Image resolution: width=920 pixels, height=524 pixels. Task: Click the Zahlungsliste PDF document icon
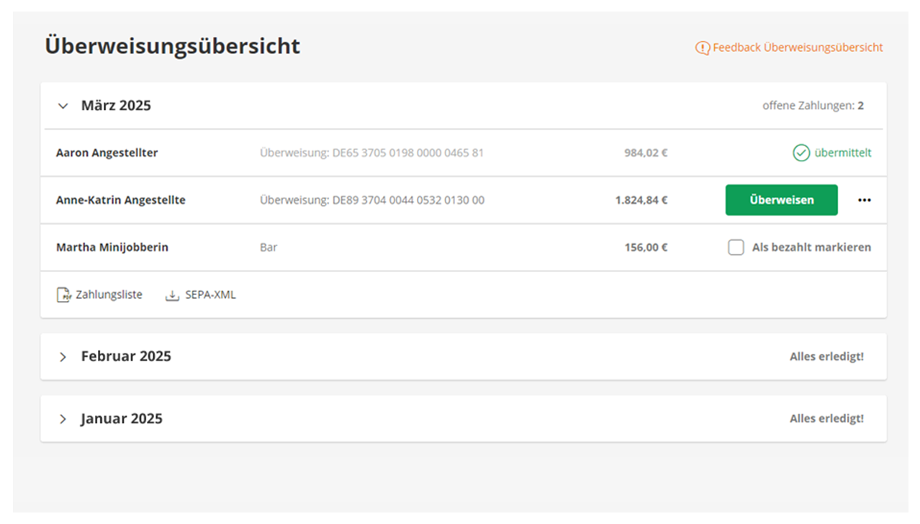[x=64, y=295]
